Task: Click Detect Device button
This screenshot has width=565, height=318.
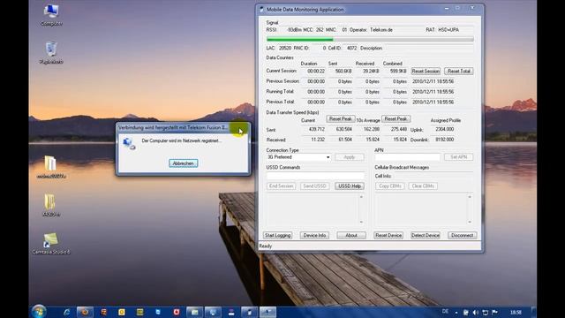Action: 426,236
